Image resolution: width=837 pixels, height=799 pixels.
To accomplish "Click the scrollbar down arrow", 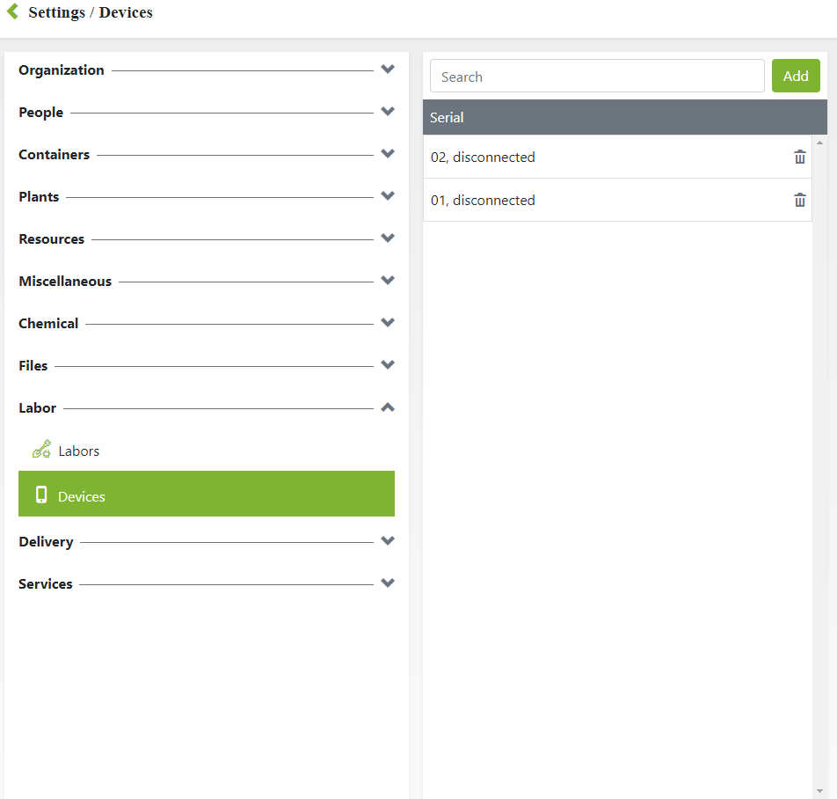I will point(820,790).
